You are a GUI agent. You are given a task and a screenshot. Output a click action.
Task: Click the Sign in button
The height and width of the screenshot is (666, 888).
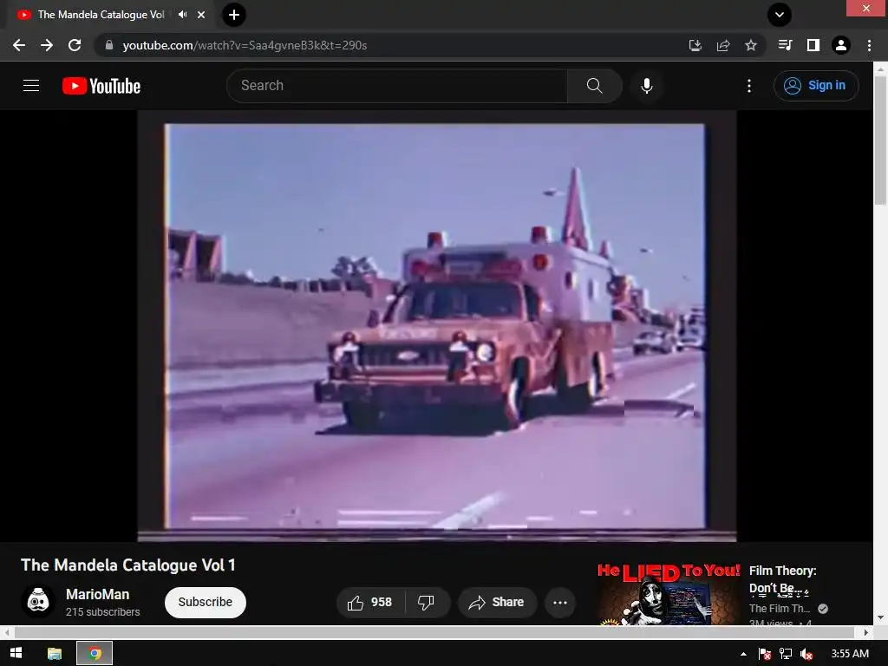pyautogui.click(x=816, y=86)
